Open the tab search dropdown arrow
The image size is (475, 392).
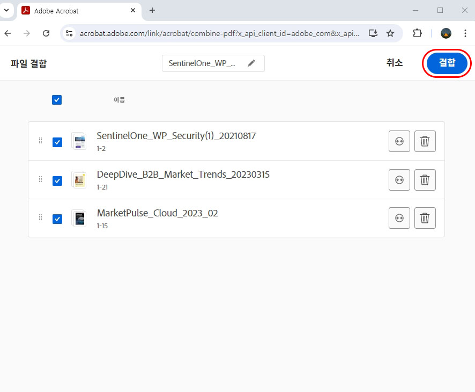[x=6, y=10]
